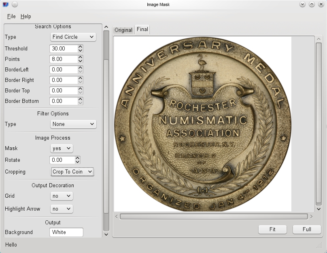Viewport: 327px width, 253px height.
Task: Increase the Border Bottom value
Action: [81, 99]
